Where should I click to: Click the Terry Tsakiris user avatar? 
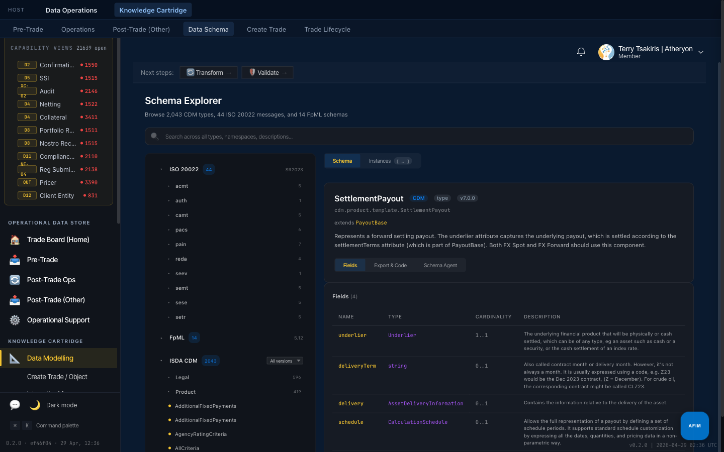pyautogui.click(x=606, y=52)
